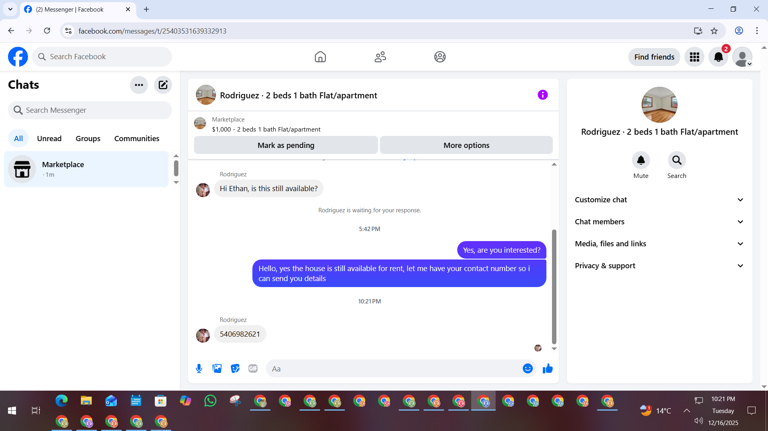The image size is (768, 431).
Task: Search in conversation magnifier icon
Action: 677,160
